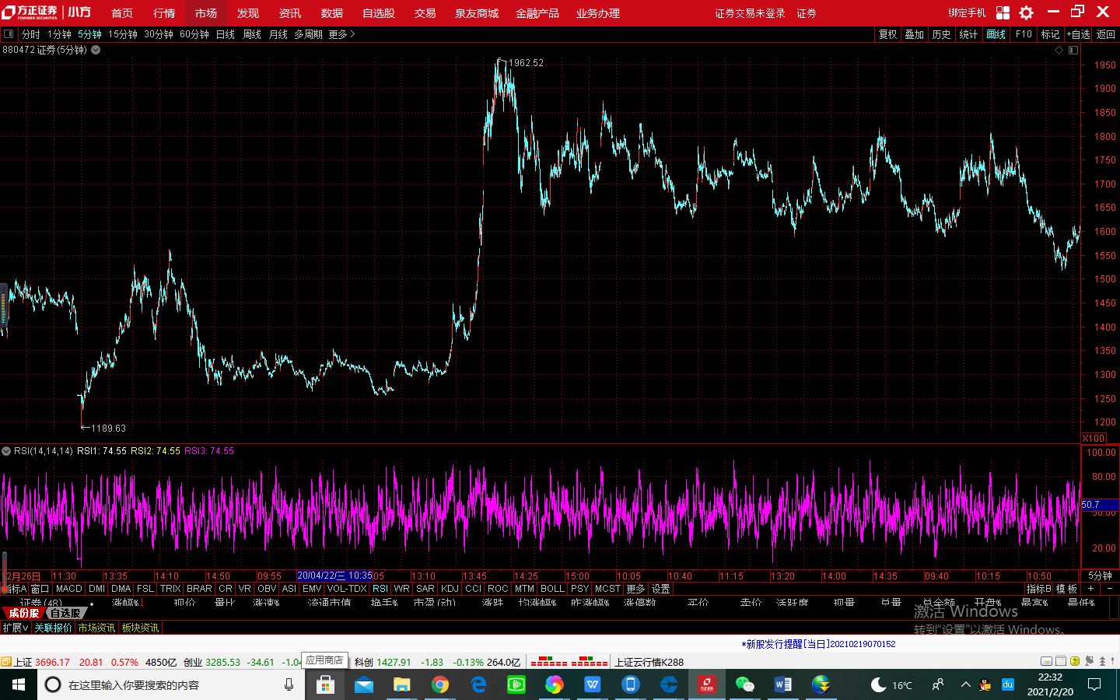The width and height of the screenshot is (1120, 700).
Task: Open the 行情 menu
Action: tap(164, 13)
